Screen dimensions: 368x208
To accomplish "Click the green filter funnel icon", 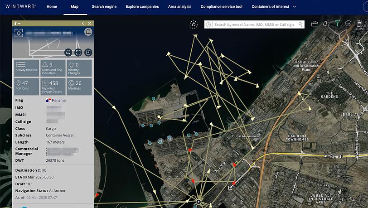I will click(x=337, y=23).
